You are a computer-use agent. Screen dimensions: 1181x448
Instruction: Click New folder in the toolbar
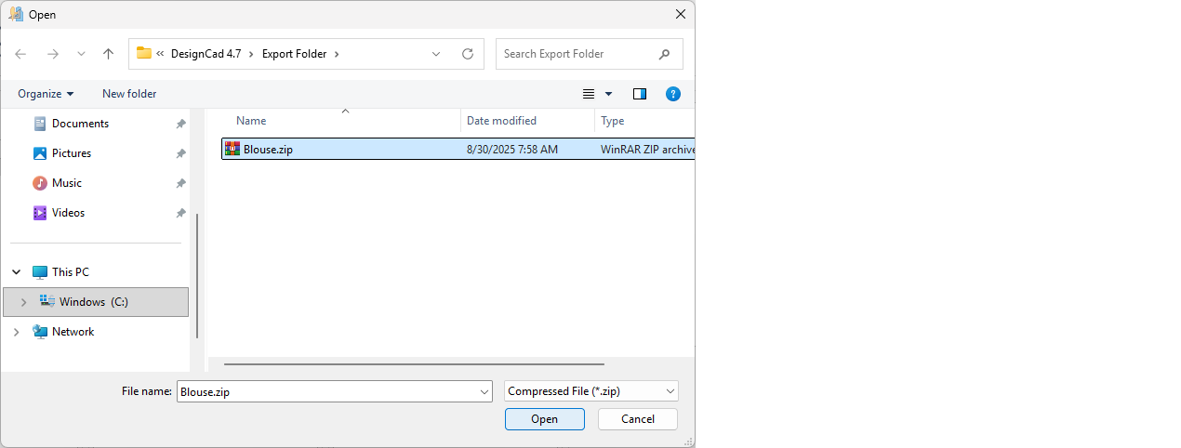click(x=129, y=94)
